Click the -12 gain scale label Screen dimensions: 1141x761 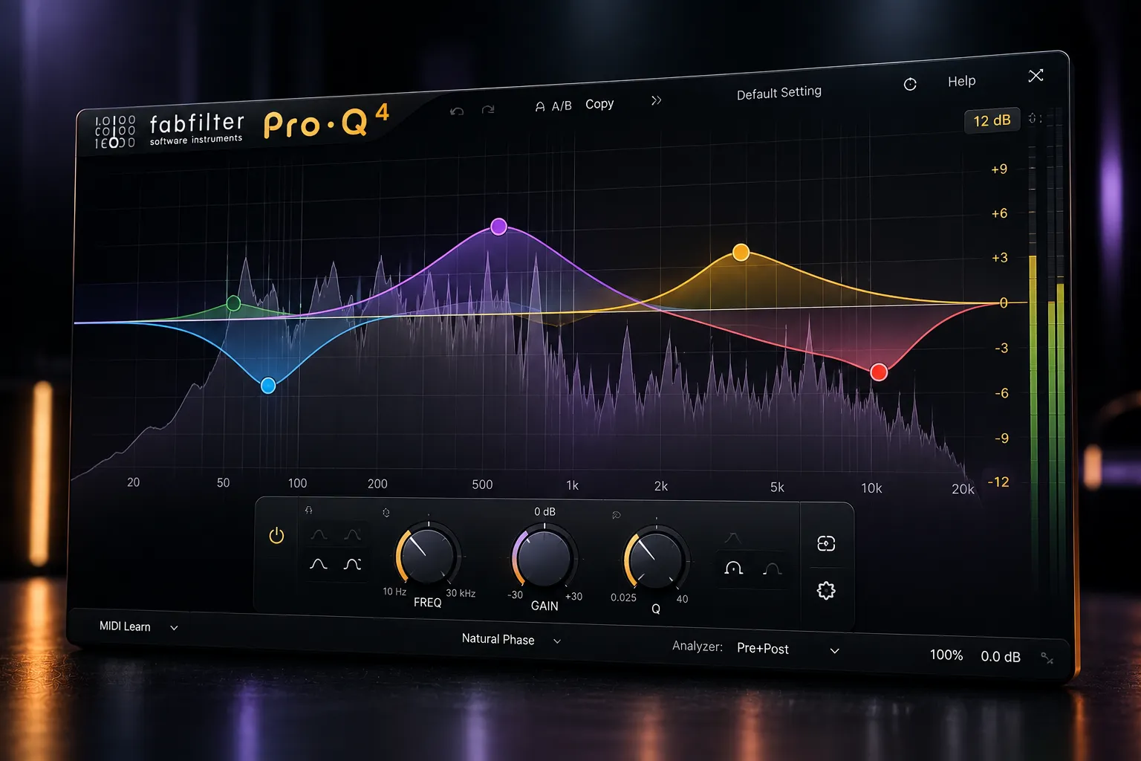[998, 482]
